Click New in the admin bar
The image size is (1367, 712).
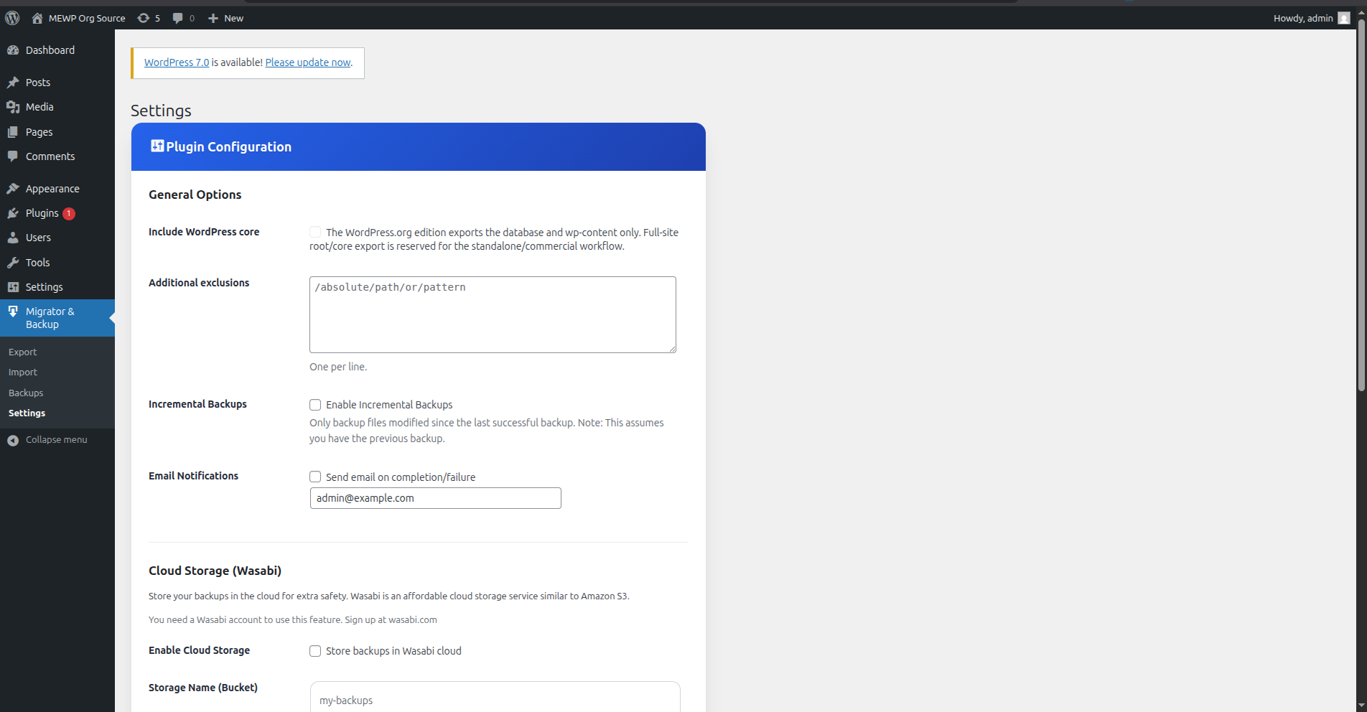coord(233,18)
